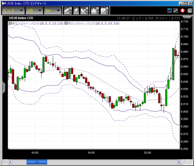
Task: Click the red alert bell icon
Action: pyautogui.click(x=183, y=10)
